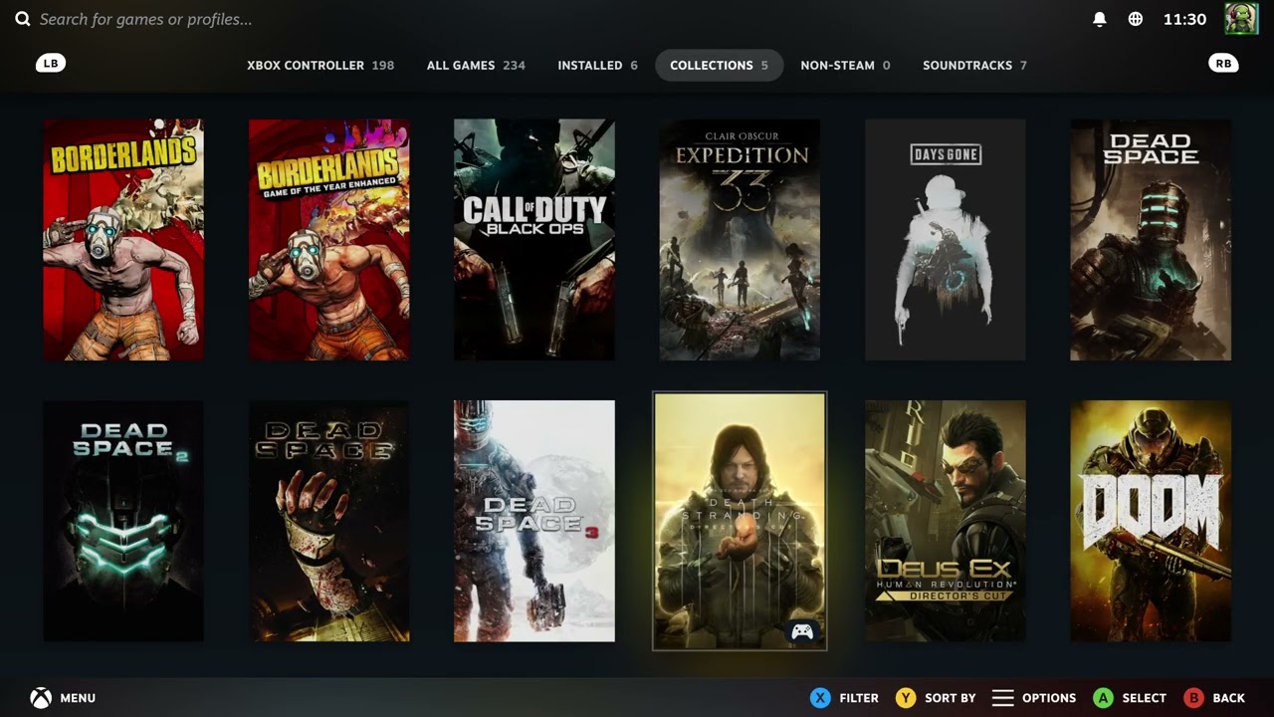Select the Death Stranding cover

click(740, 521)
